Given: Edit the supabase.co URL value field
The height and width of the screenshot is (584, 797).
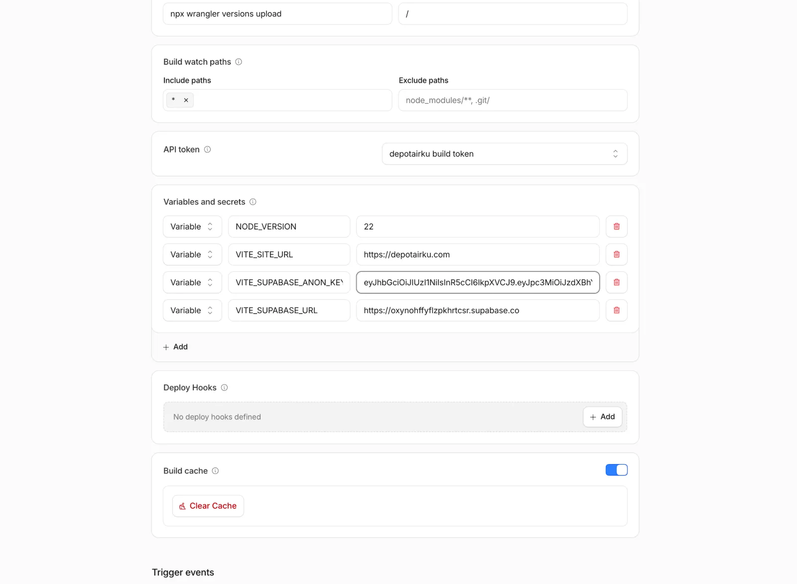Looking at the screenshot, I should 478,310.
